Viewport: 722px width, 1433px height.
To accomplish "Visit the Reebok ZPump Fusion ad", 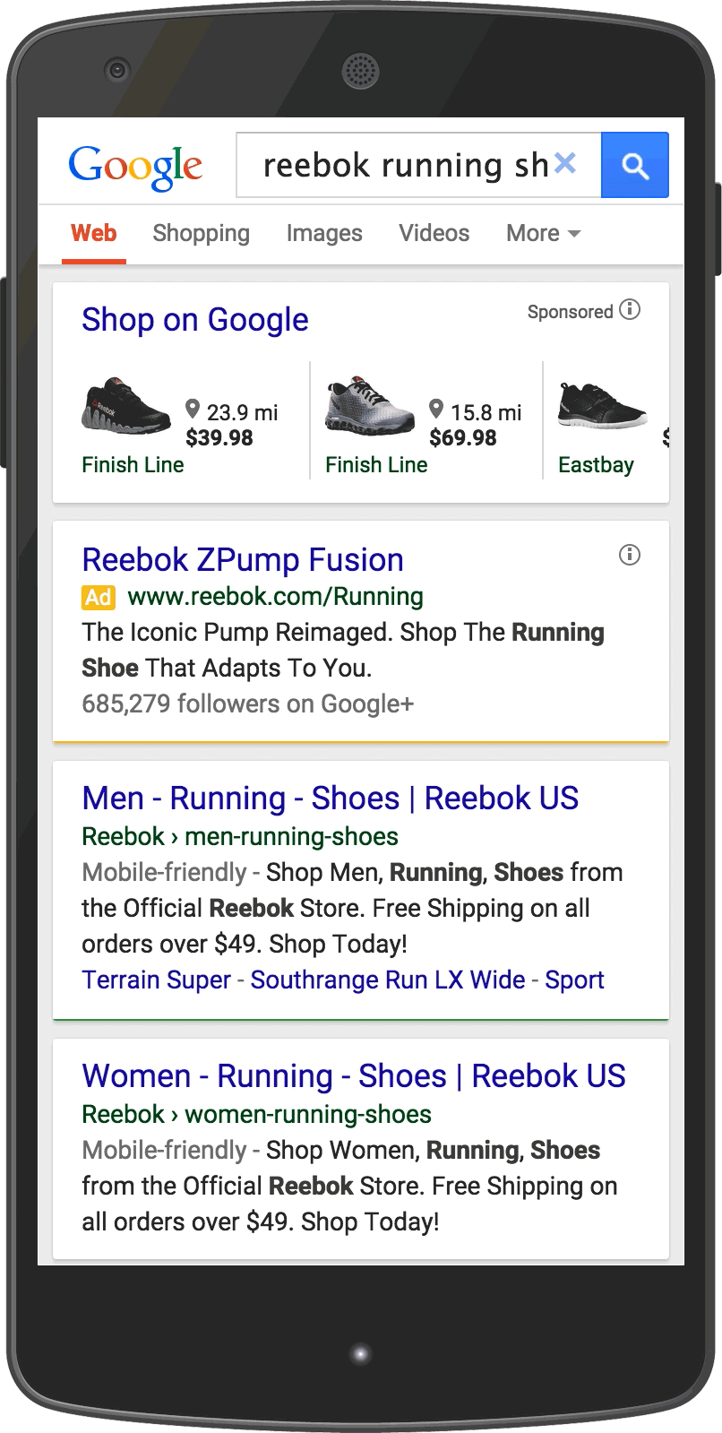I will (x=243, y=558).
